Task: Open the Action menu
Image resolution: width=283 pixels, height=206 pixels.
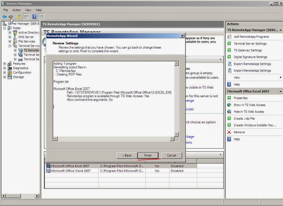Action: [x=16, y=10]
